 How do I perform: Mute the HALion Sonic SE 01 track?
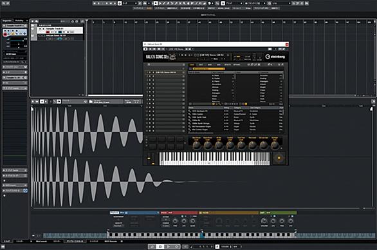(39, 35)
